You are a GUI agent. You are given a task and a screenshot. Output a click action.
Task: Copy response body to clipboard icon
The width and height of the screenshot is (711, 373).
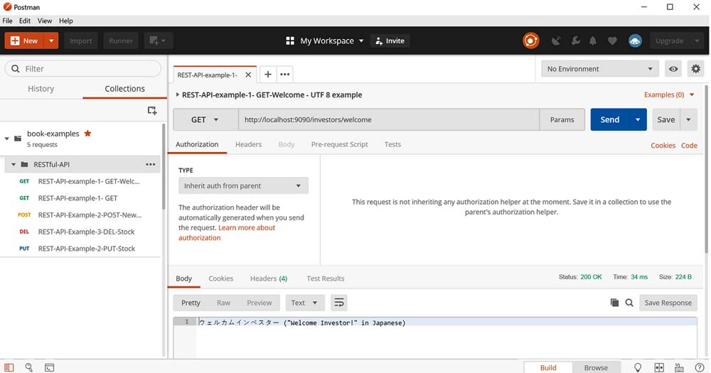coord(614,303)
